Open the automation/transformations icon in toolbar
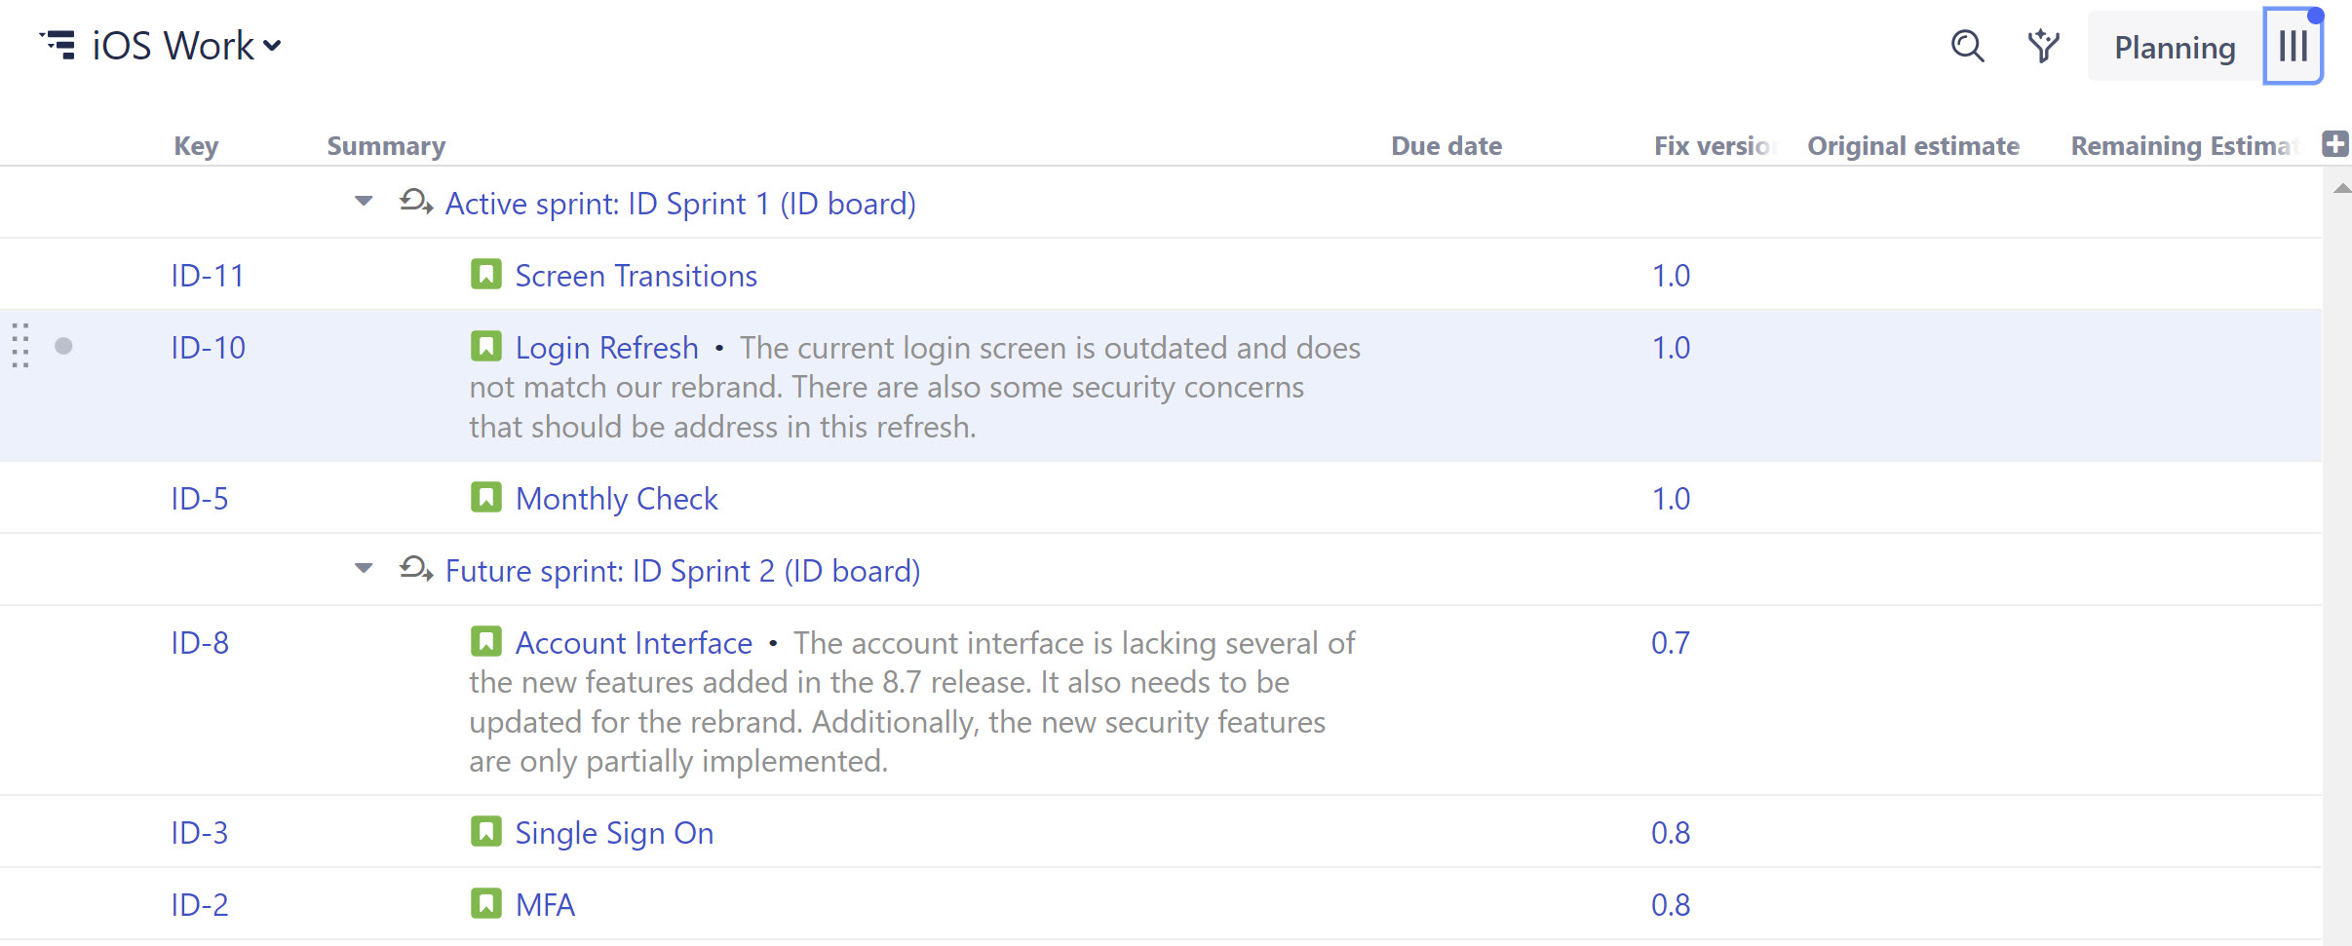The height and width of the screenshot is (946, 2352). pyautogui.click(x=2043, y=46)
